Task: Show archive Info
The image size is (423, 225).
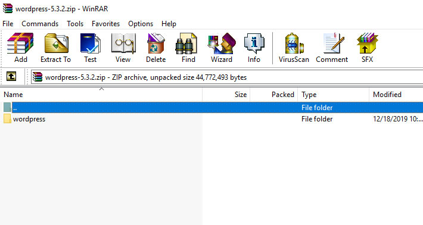Action: point(254,48)
